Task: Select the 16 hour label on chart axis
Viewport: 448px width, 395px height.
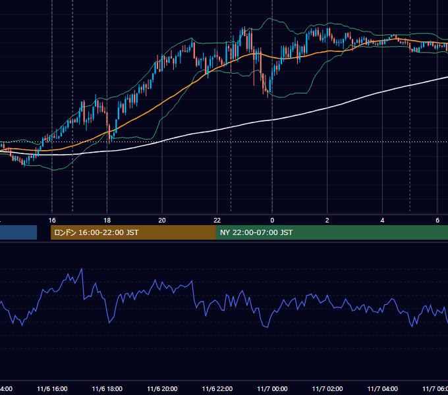Action: (x=52, y=221)
